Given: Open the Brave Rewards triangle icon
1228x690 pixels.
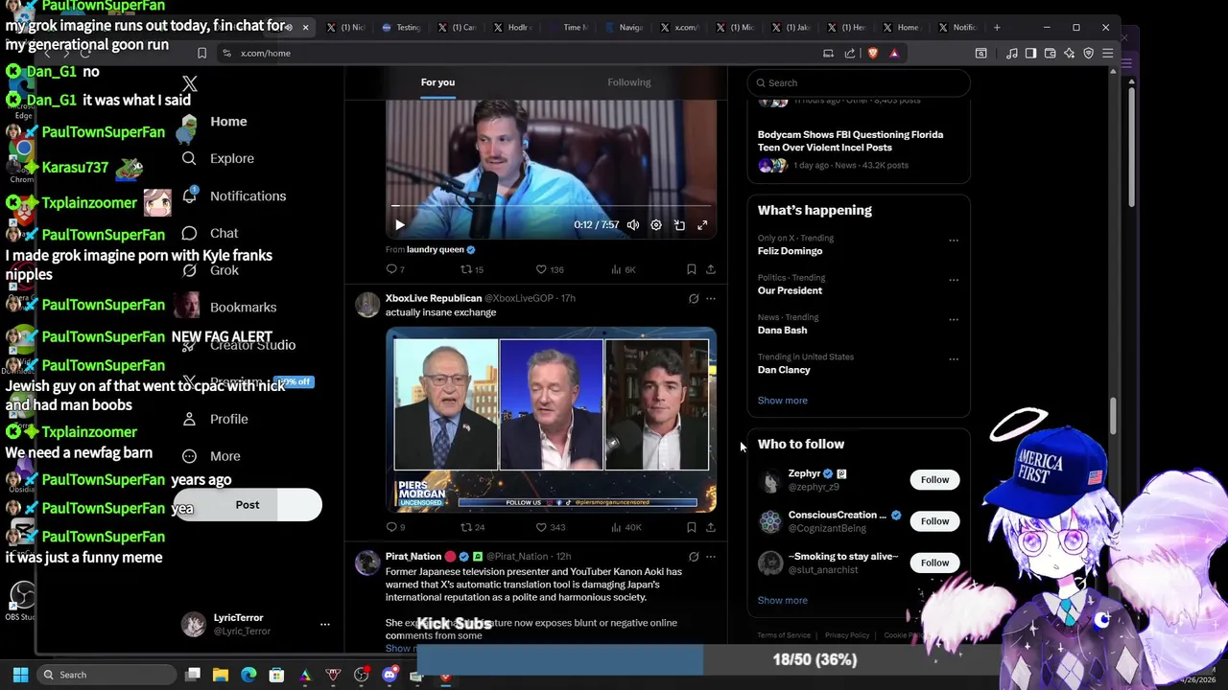Looking at the screenshot, I should click(x=894, y=53).
